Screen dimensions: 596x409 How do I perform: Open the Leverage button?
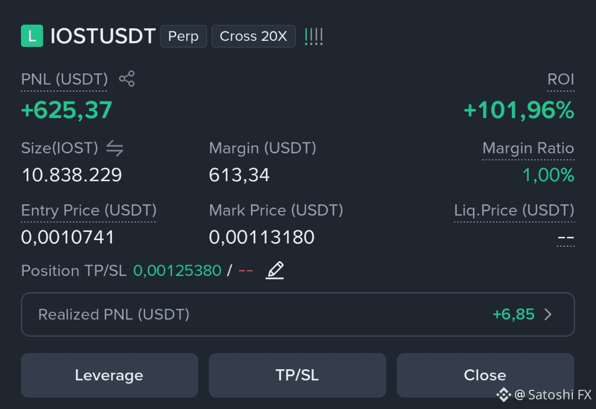pyautogui.click(x=109, y=375)
